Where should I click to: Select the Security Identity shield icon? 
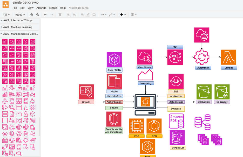coord(114,119)
